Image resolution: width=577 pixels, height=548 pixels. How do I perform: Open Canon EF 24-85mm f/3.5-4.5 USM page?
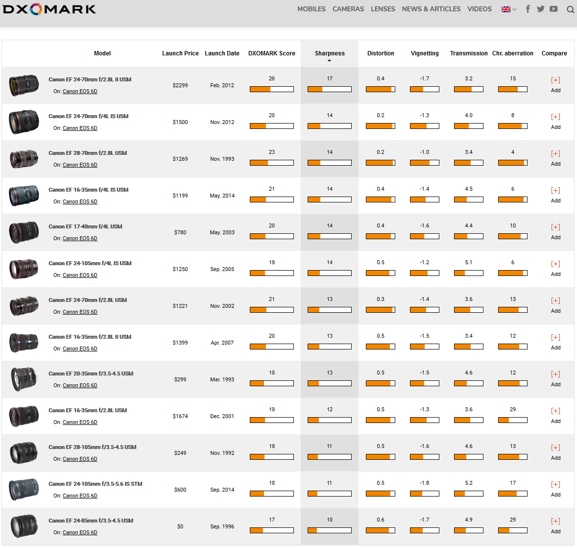coord(91,521)
